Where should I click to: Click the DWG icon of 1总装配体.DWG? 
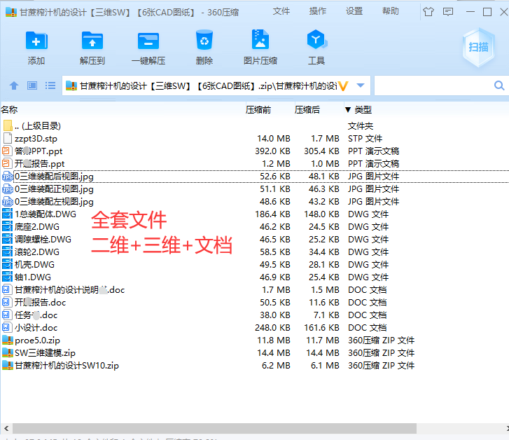point(7,214)
